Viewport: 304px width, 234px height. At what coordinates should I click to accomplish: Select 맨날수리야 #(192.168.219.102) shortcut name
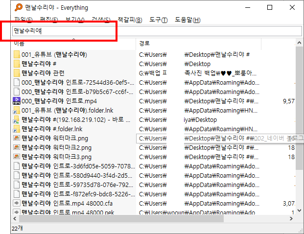76,119
